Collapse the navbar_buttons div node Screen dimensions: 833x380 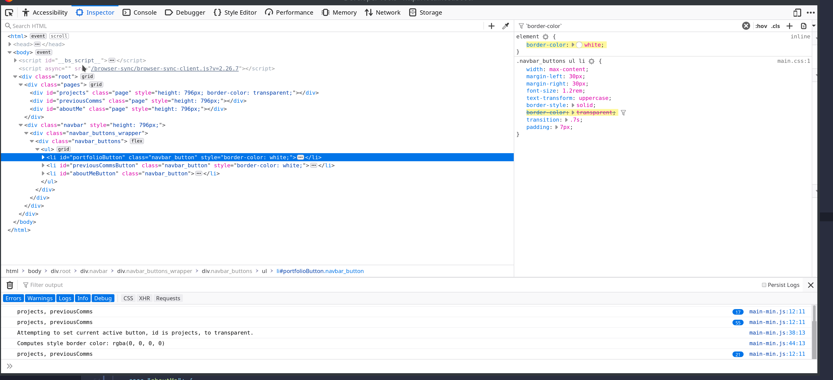(x=32, y=141)
